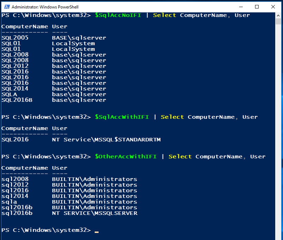This screenshot has width=283, height=240.
Task: Click base\sqlserver in the SQL2014 row
Action: pos(79,89)
